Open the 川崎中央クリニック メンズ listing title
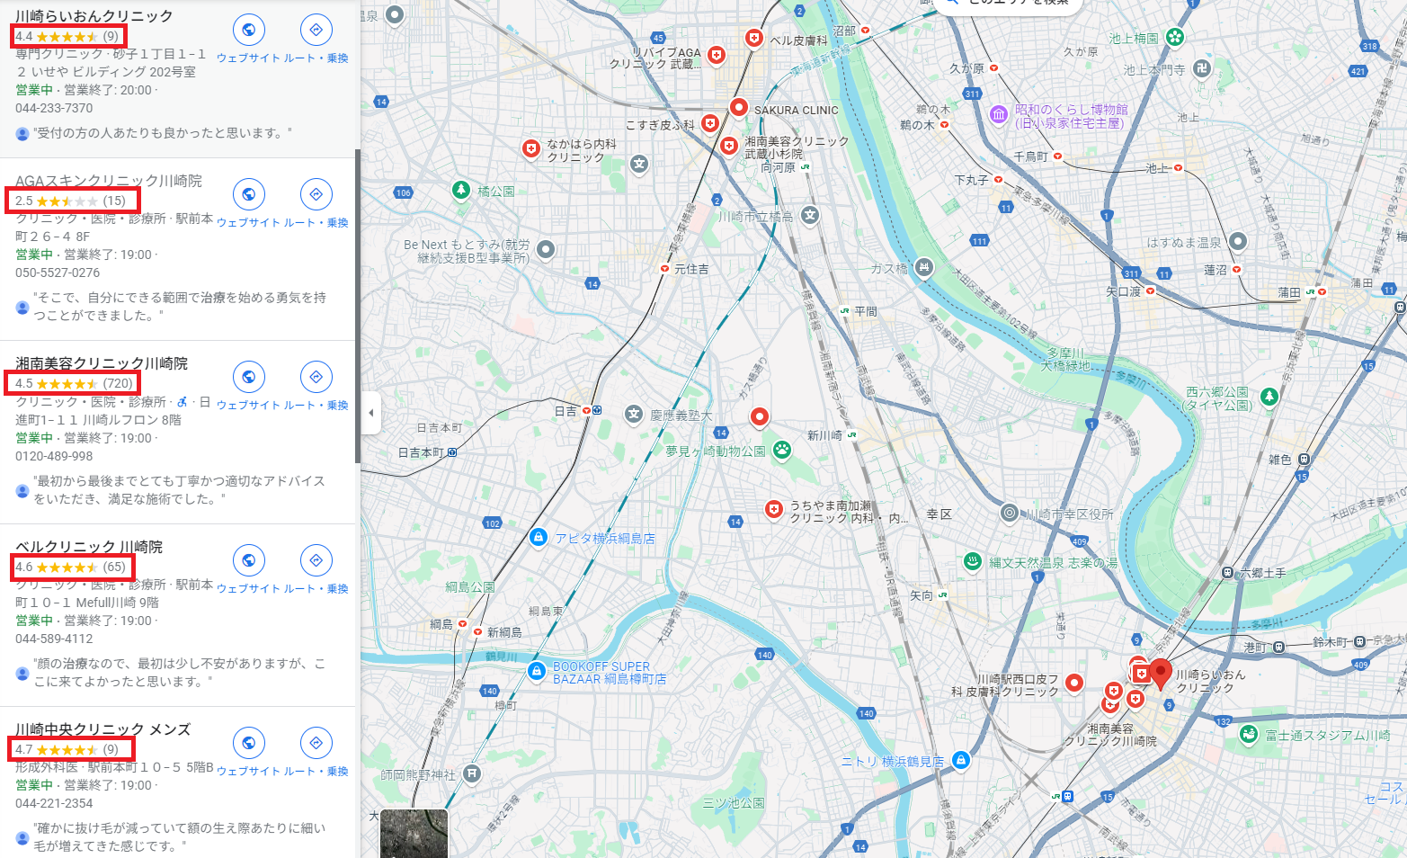1407x858 pixels. pos(102,729)
